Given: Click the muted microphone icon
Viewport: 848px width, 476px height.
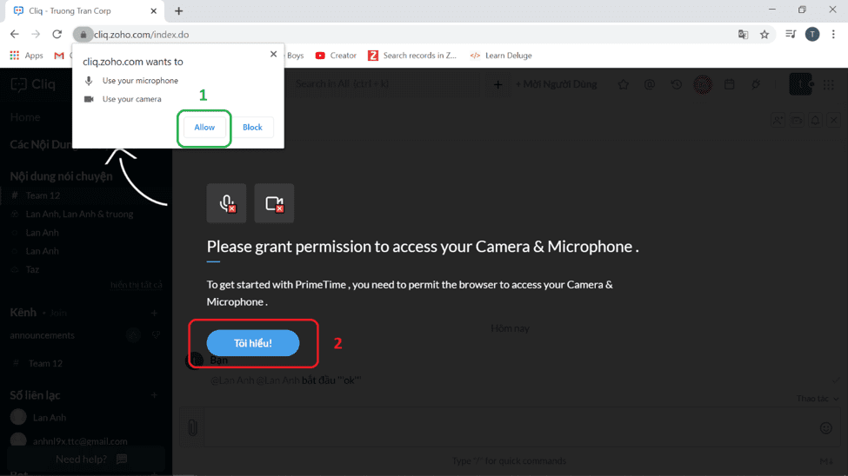Looking at the screenshot, I should pos(226,204).
